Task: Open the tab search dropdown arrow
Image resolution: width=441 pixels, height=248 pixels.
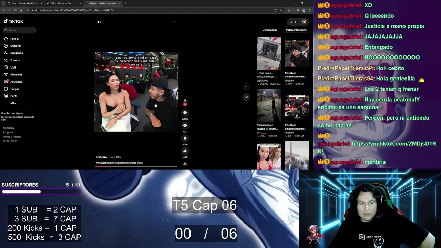Action: click(3, 3)
